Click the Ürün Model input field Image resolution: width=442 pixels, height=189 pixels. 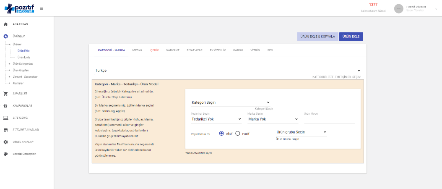[x=329, y=119]
